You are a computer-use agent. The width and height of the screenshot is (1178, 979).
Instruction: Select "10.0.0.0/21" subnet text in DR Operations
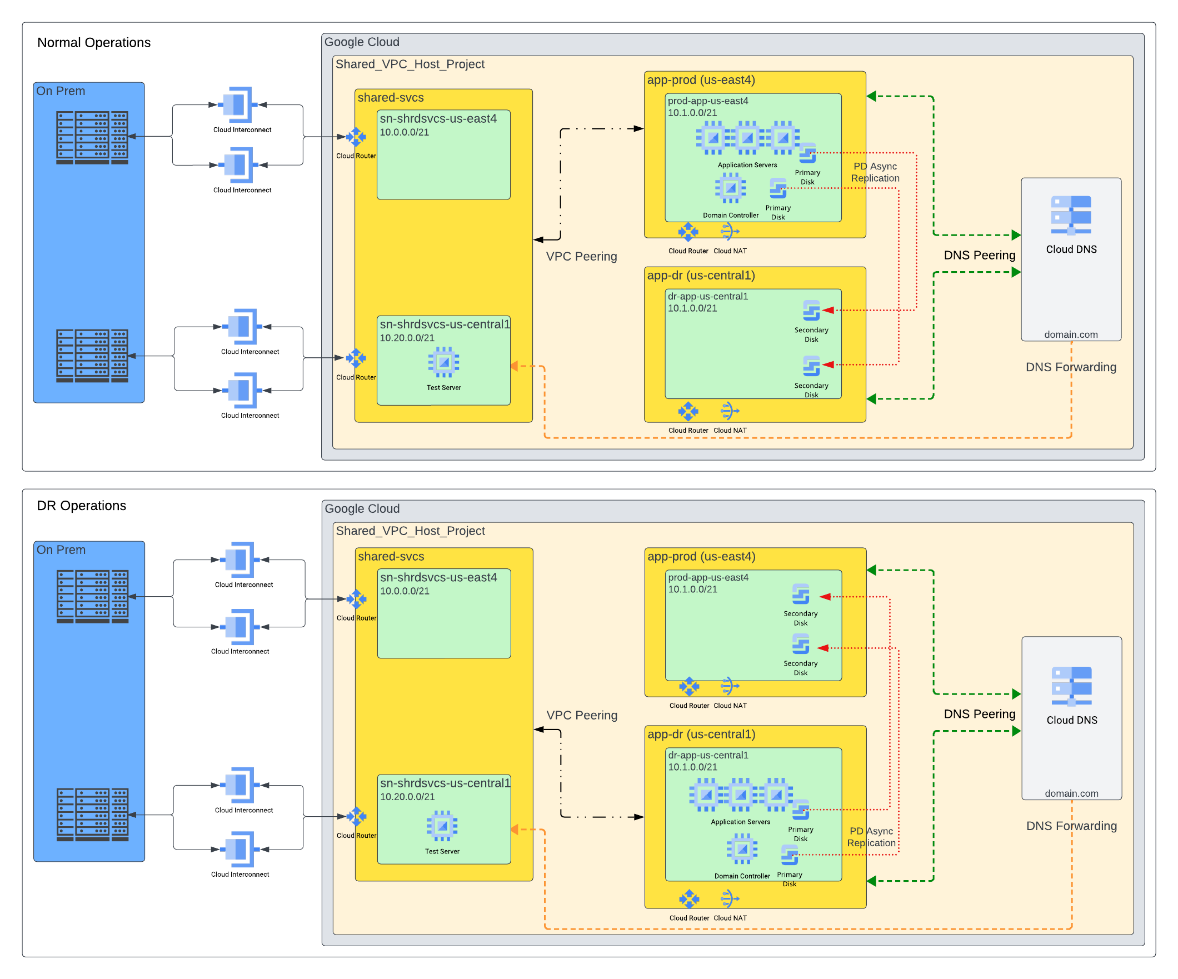point(405,591)
